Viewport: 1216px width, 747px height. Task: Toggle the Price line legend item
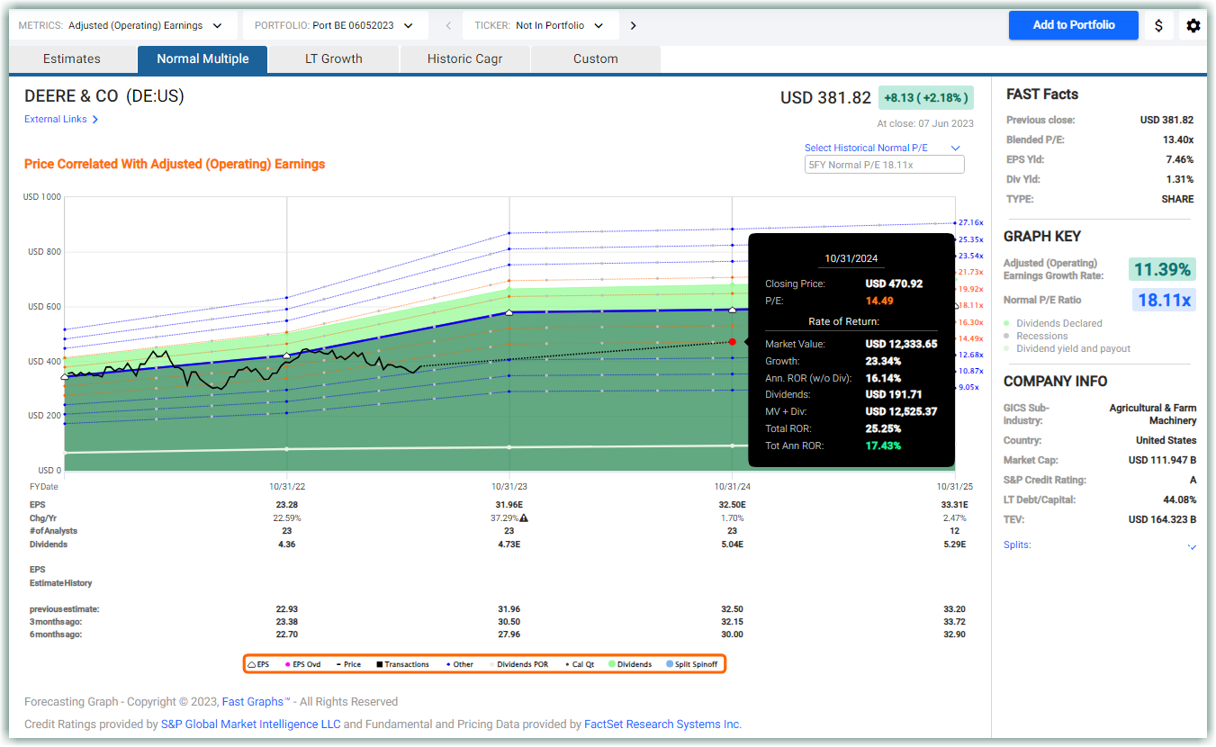pyautogui.click(x=348, y=664)
